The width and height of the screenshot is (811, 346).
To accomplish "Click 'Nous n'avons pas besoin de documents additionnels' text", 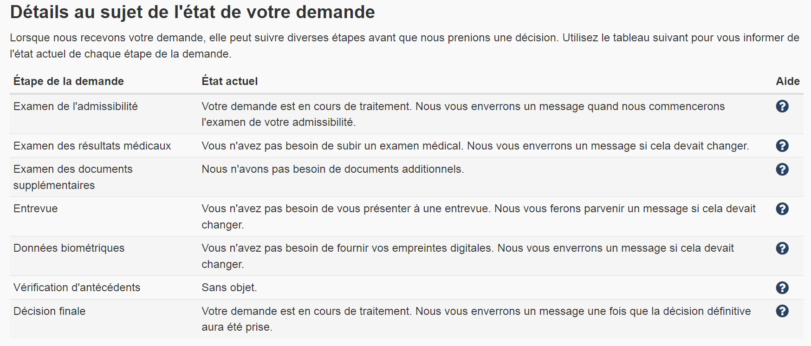I will [x=333, y=169].
